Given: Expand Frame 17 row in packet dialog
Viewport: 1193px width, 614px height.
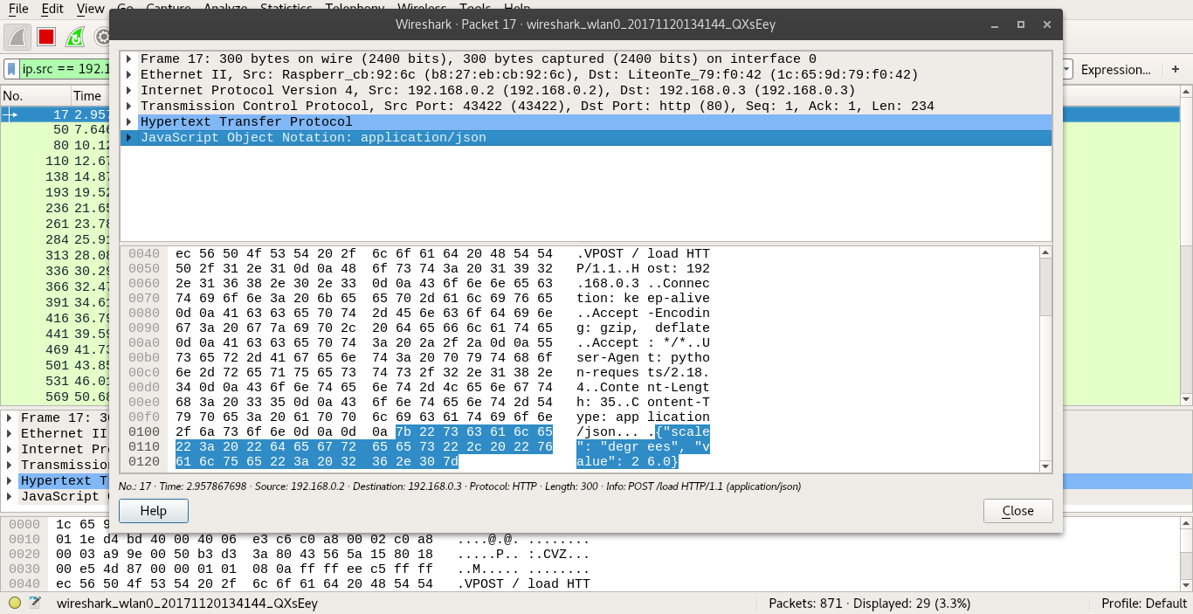Looking at the screenshot, I should coord(129,59).
